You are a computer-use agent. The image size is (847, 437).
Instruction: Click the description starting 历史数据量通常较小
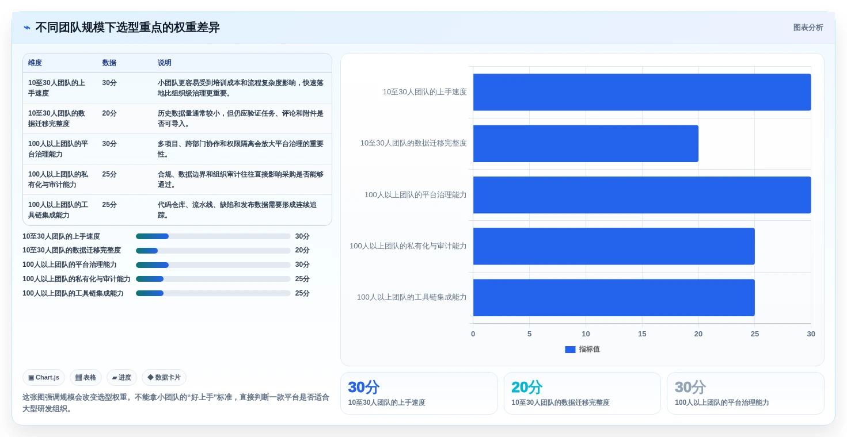(x=241, y=118)
